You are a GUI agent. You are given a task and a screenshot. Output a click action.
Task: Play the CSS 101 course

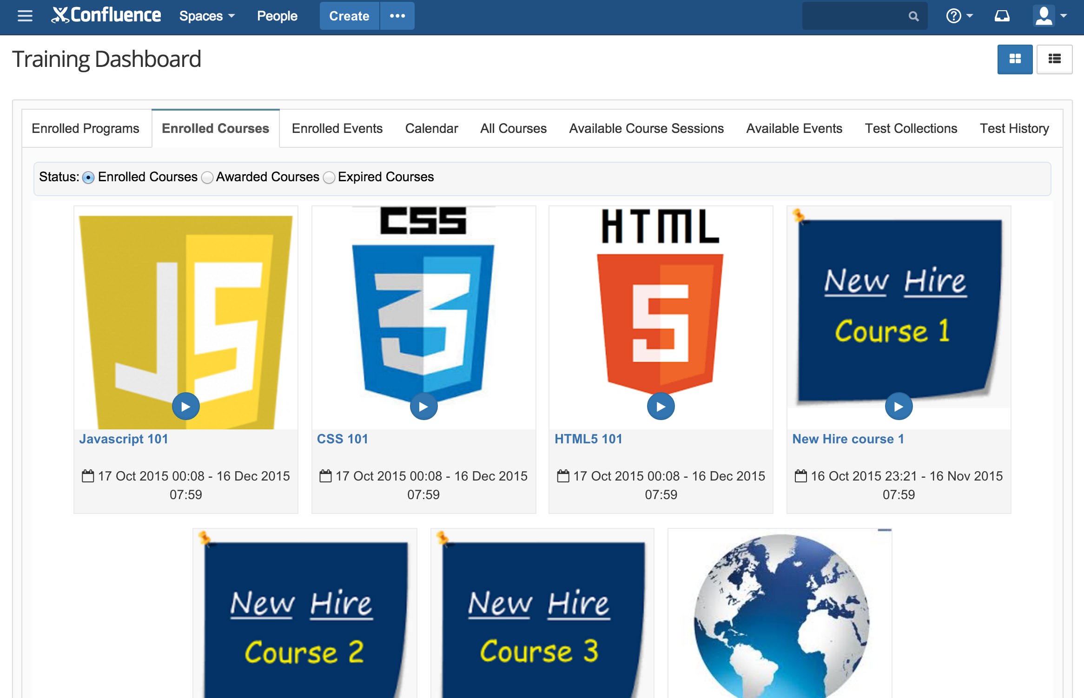pos(423,407)
